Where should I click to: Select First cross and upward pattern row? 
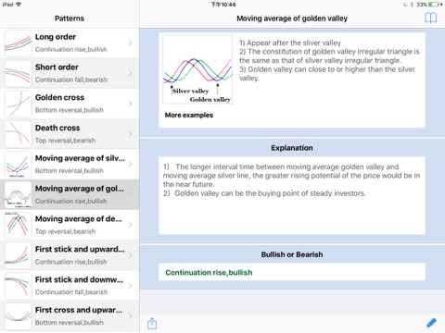point(70,316)
